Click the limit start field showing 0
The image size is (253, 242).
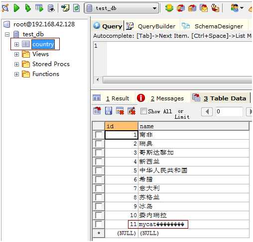(229, 111)
